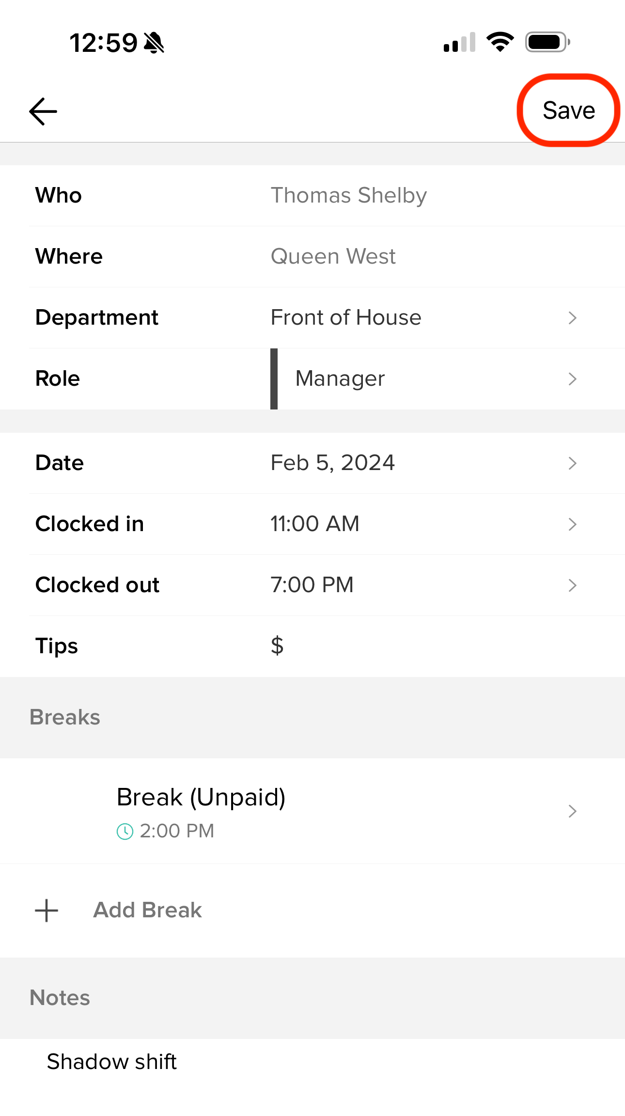The width and height of the screenshot is (625, 1116).
Task: Expand the Clocked out time chevron
Action: pos(572,585)
